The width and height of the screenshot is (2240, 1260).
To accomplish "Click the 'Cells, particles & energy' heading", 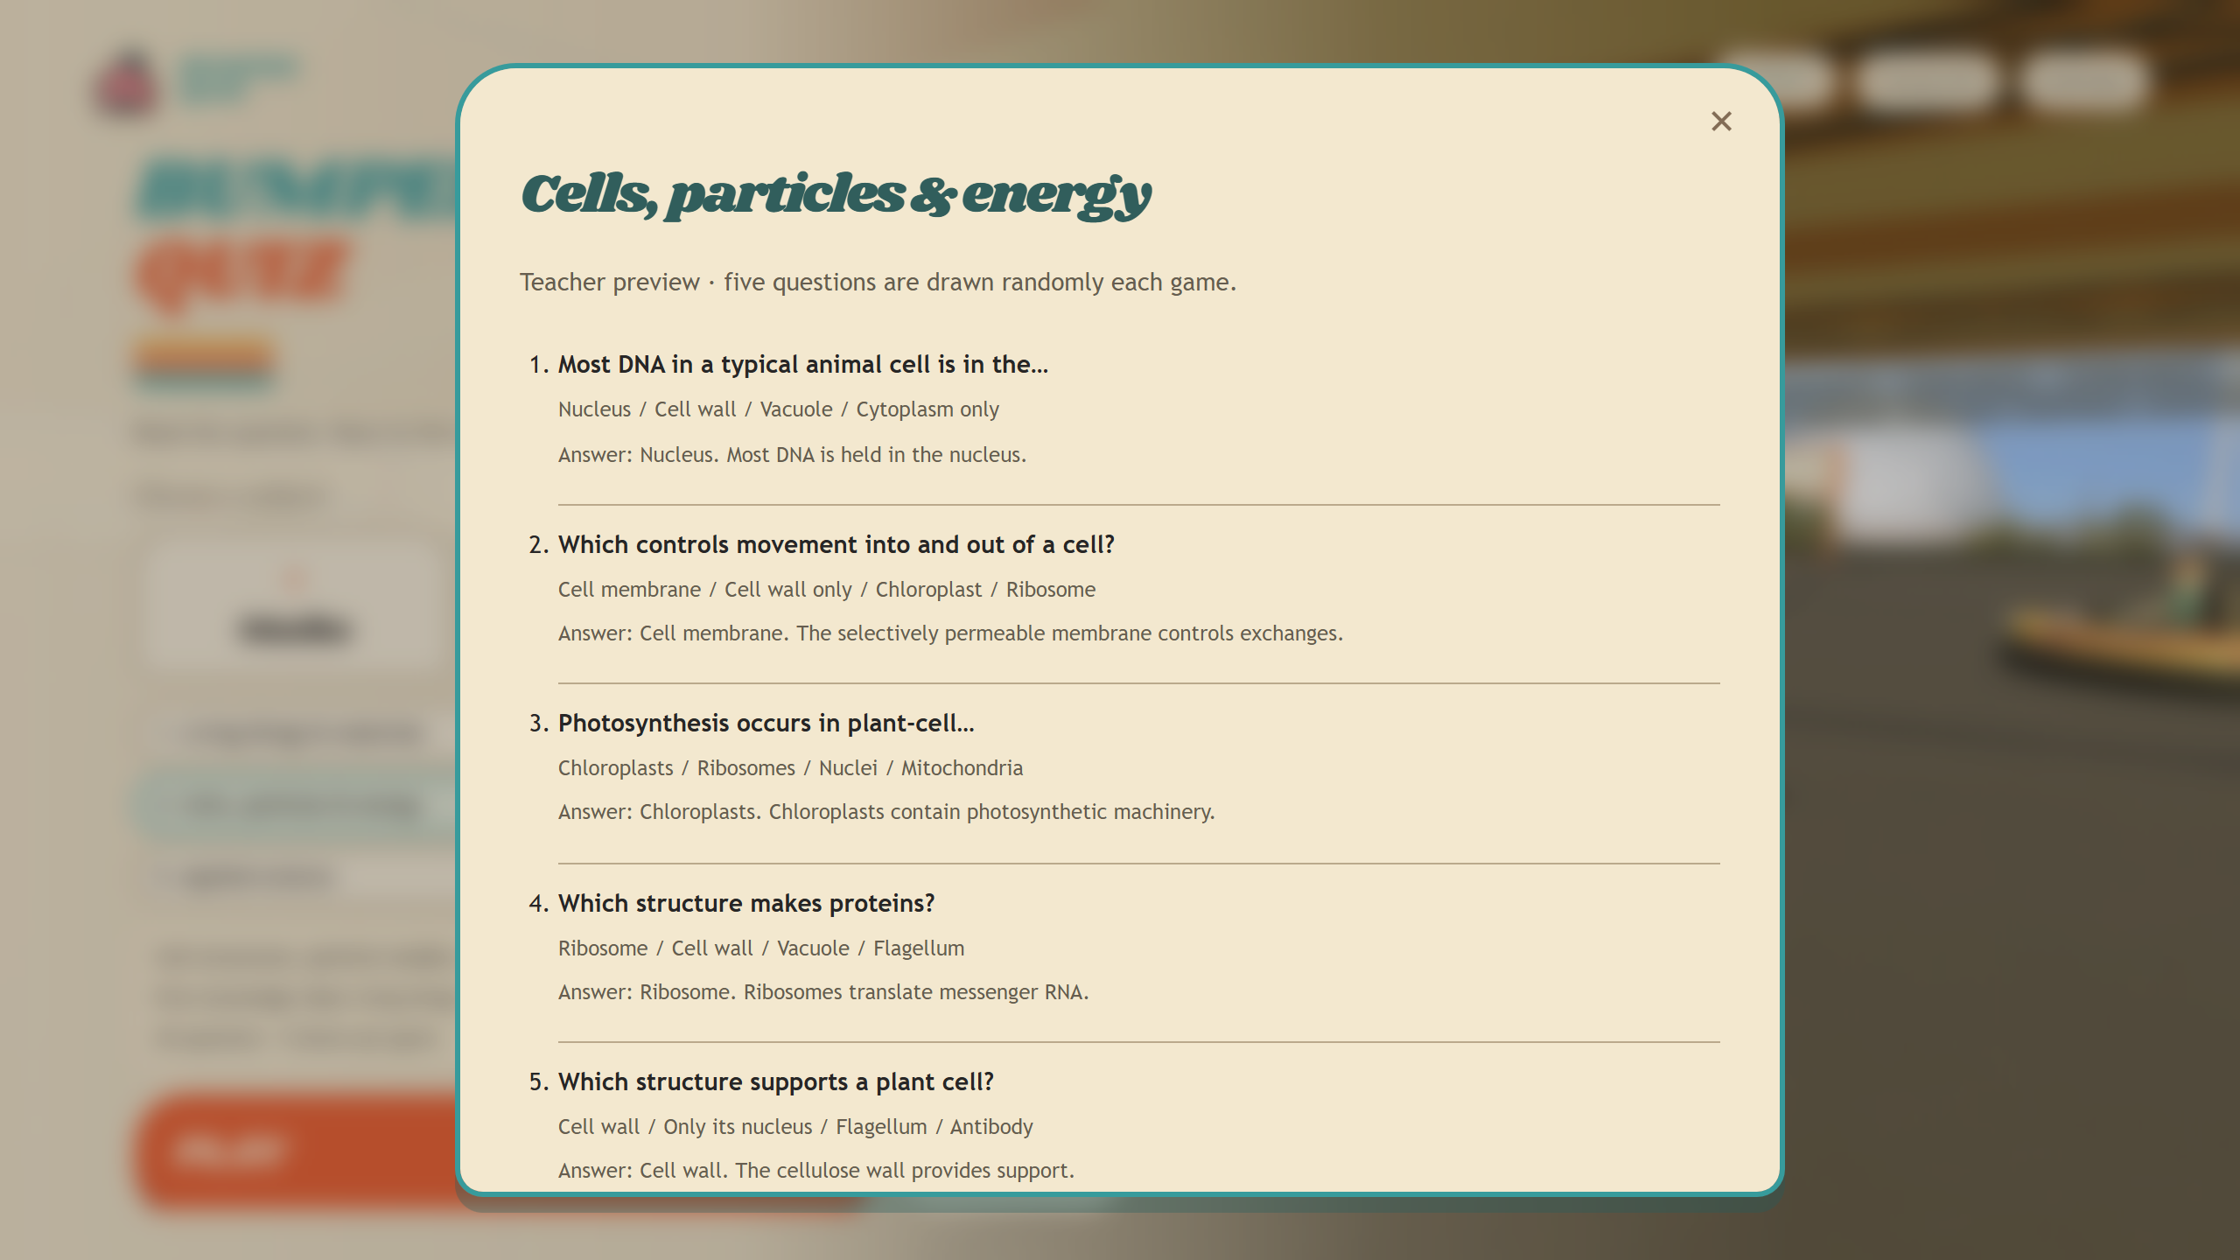I will click(x=836, y=195).
